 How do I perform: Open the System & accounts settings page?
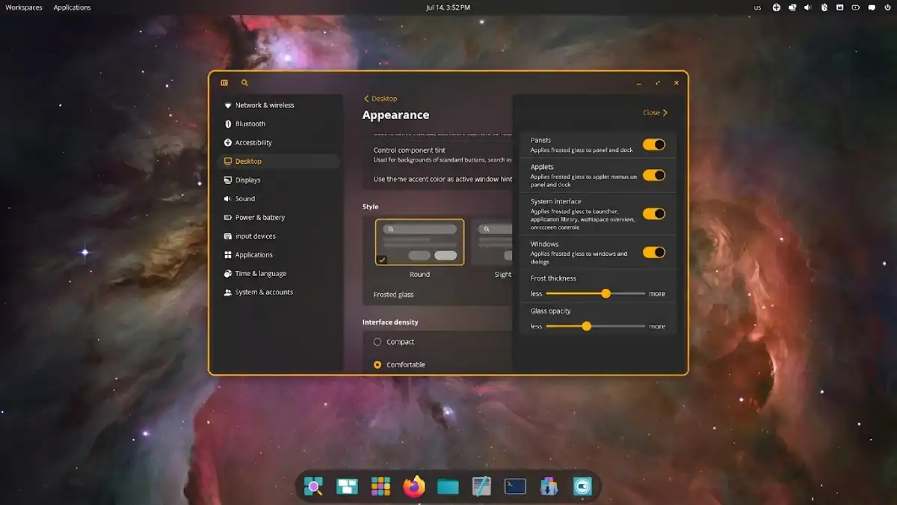point(278,293)
